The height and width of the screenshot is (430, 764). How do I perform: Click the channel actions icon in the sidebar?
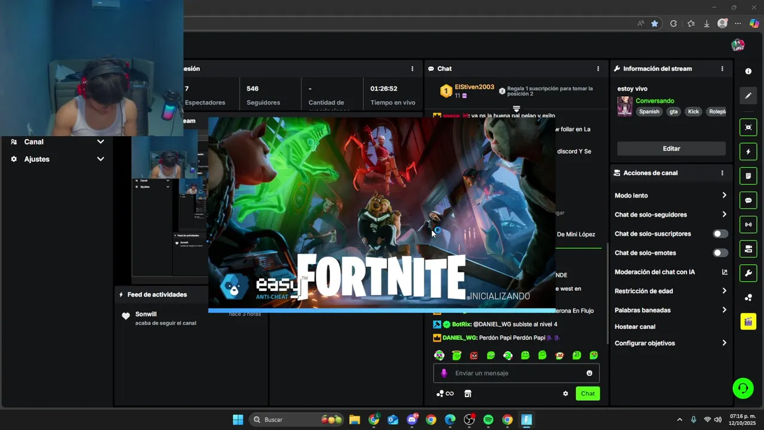coord(748,249)
